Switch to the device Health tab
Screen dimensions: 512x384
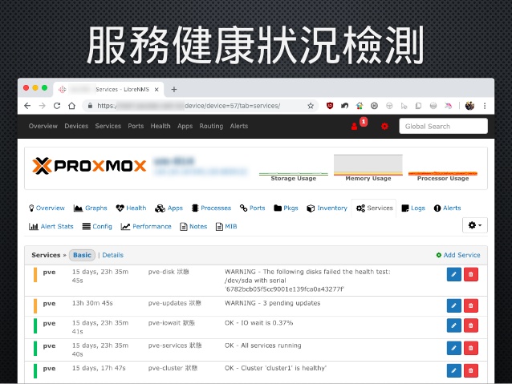point(131,208)
